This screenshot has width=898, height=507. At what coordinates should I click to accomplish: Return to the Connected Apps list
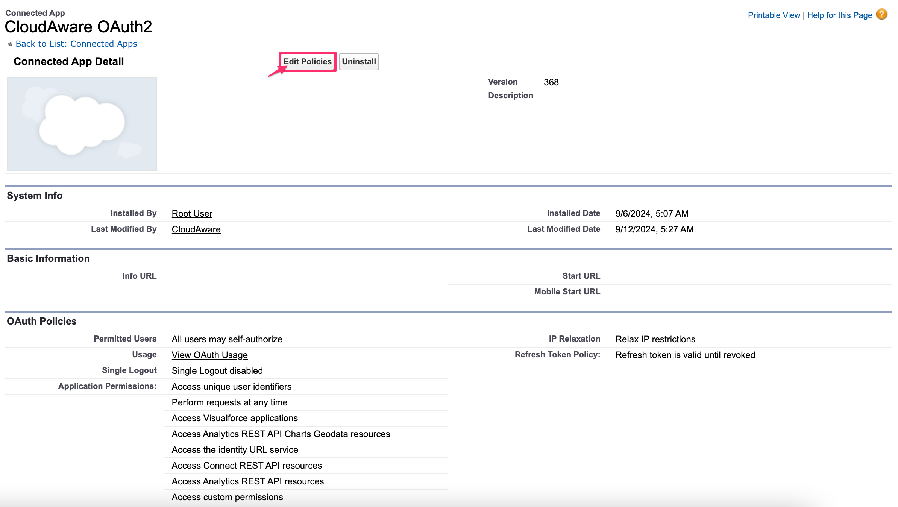pyautogui.click(x=76, y=44)
